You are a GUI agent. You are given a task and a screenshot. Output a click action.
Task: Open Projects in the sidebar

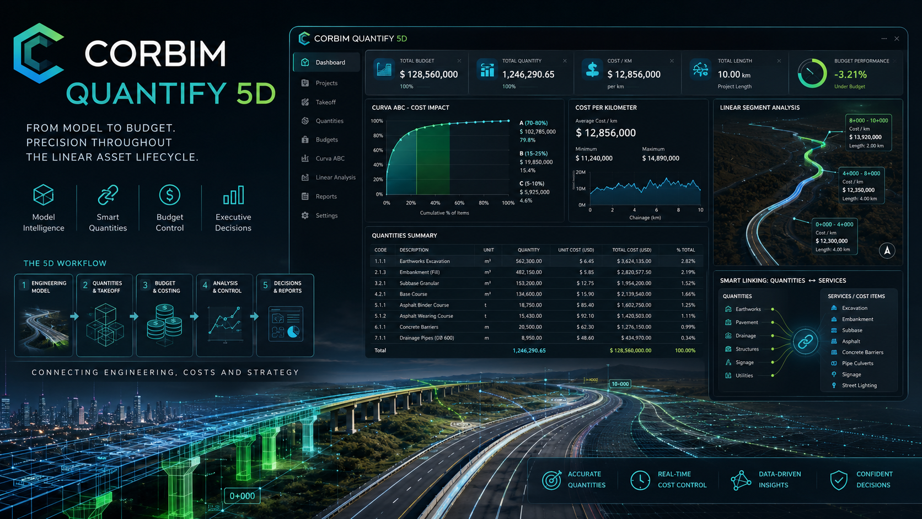[x=326, y=83]
